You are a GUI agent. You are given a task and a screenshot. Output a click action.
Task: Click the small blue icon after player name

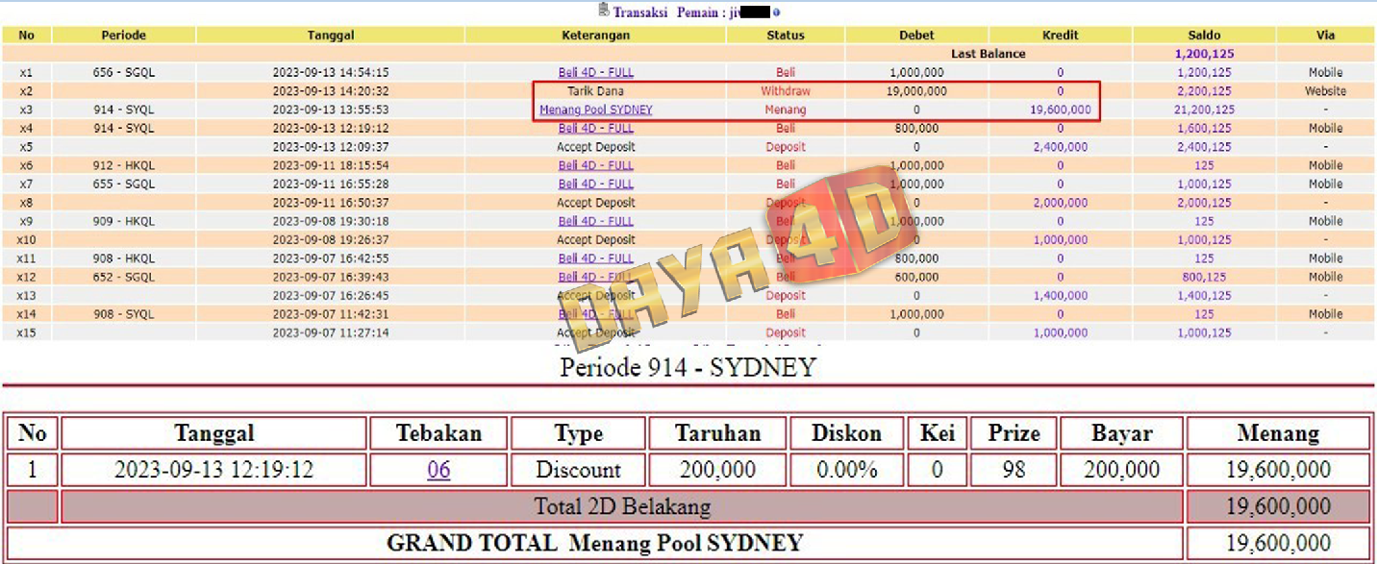click(776, 13)
